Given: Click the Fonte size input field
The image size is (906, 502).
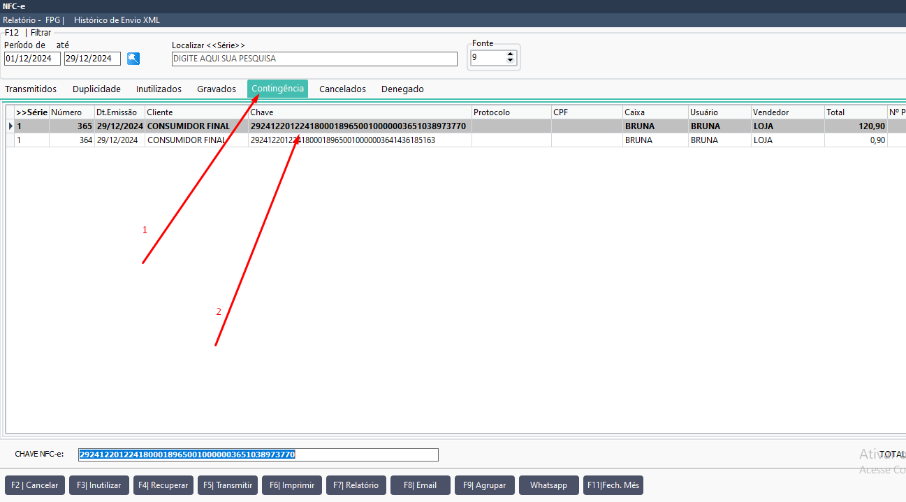Looking at the screenshot, I should point(488,58).
